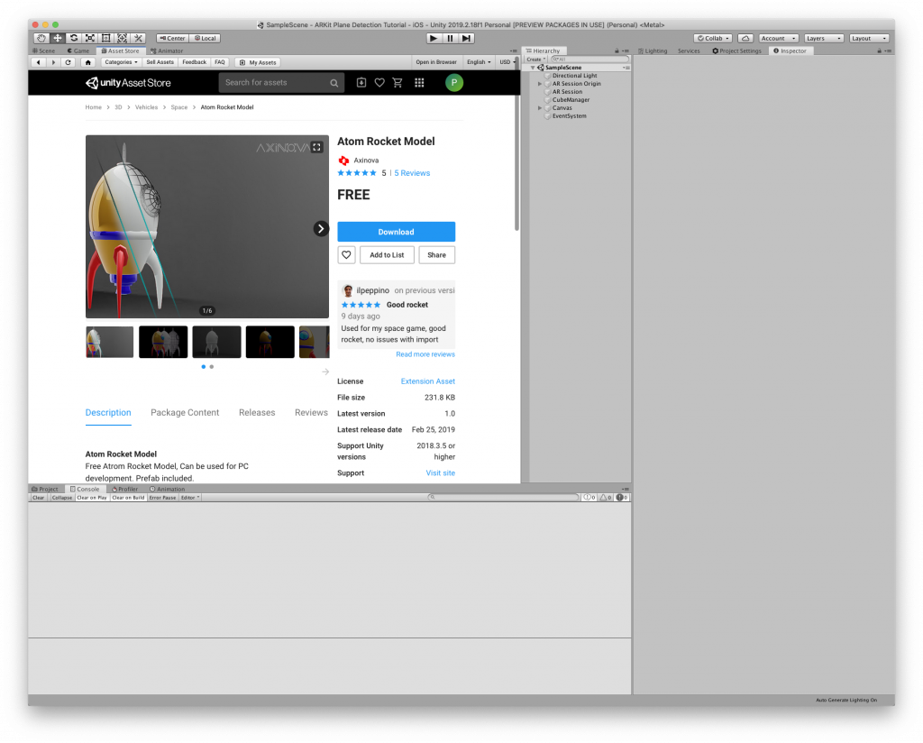Switch to the Animator tab
The image size is (923, 743).
click(x=167, y=51)
